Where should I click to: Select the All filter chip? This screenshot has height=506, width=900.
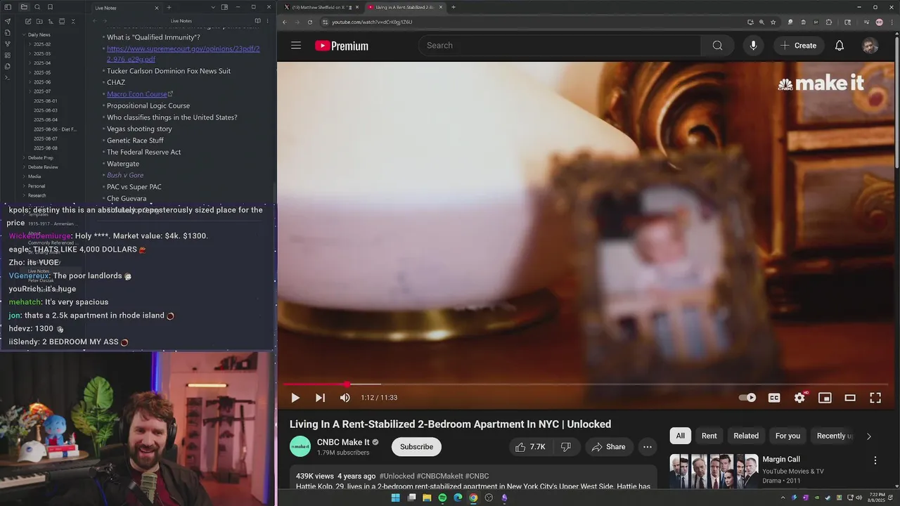(681, 436)
